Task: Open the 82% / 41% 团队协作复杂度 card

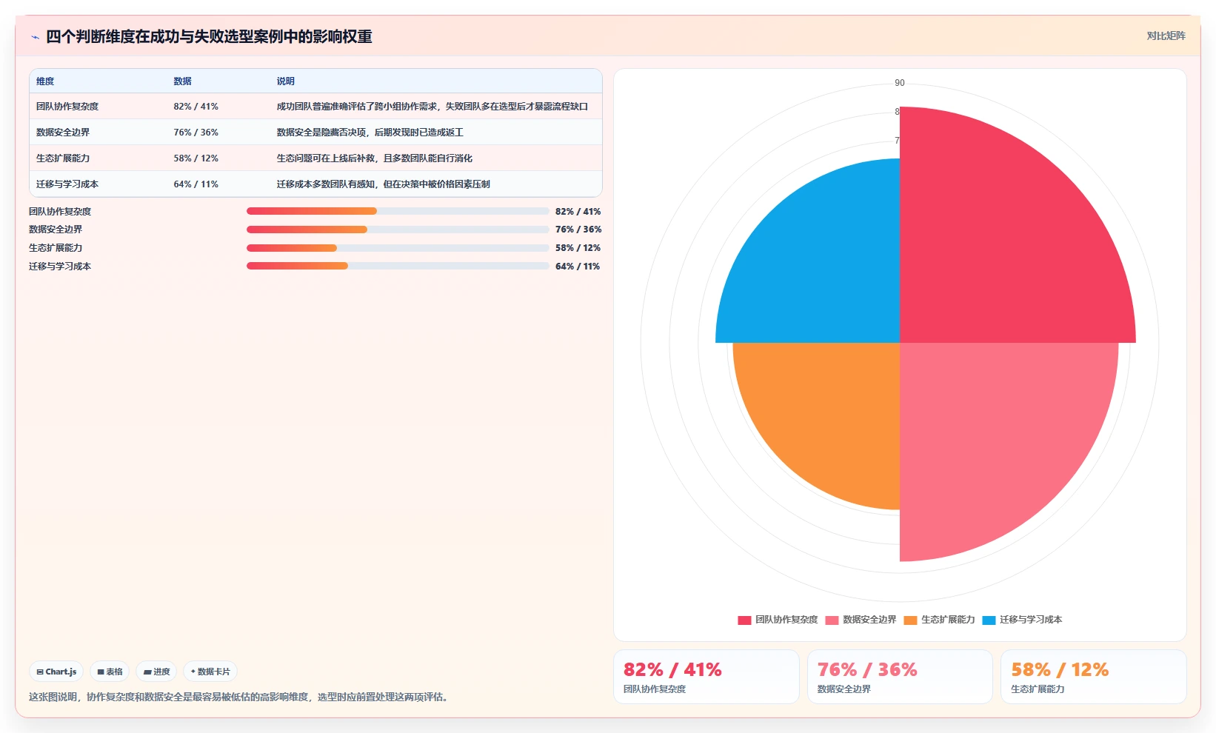Action: 706,677
